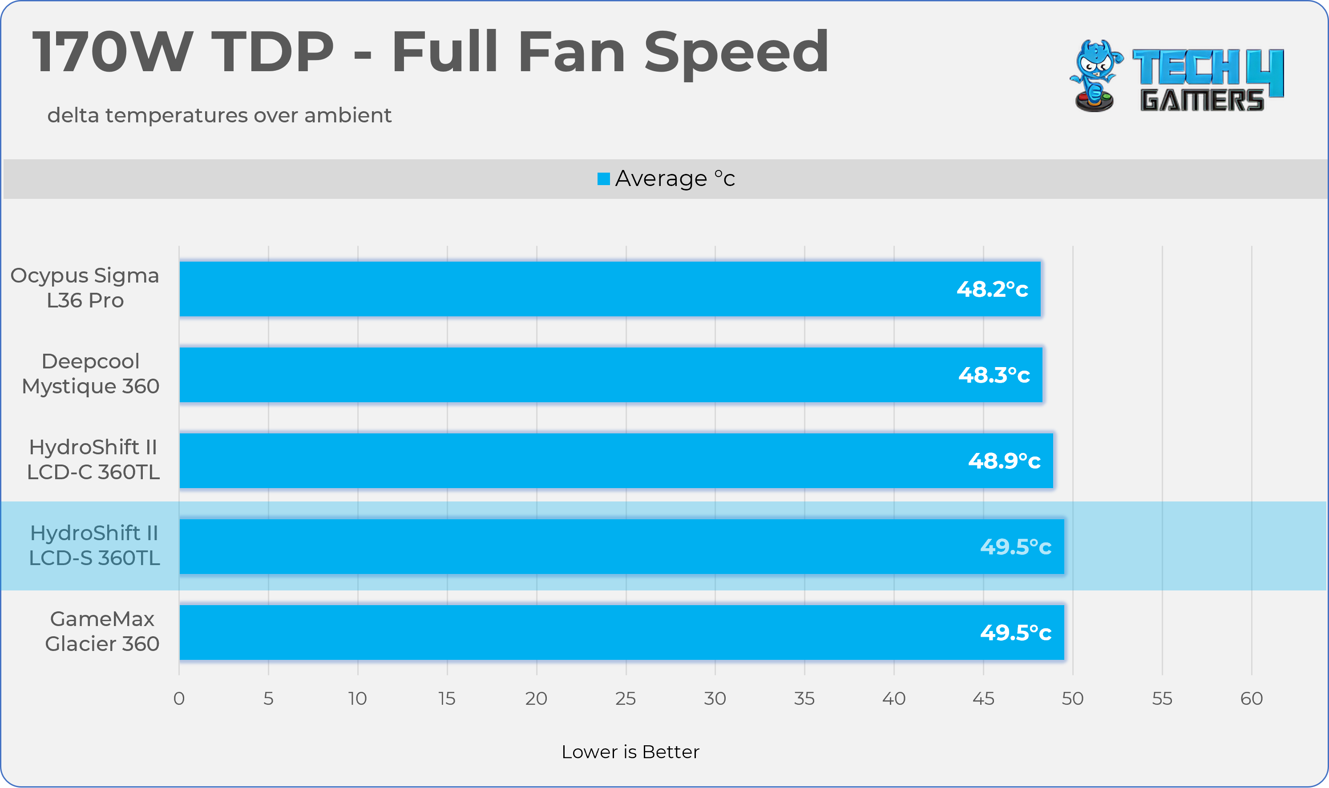Image resolution: width=1329 pixels, height=788 pixels.
Task: Click the 170W TDP - Full Fan Speed title
Action: (430, 52)
